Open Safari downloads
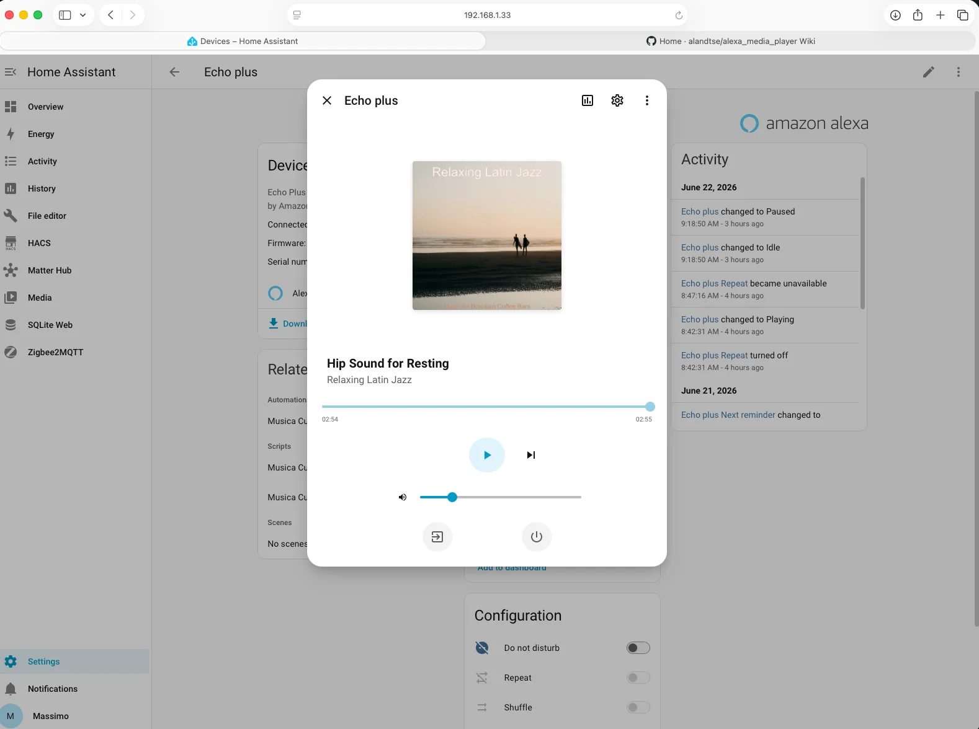 click(895, 15)
